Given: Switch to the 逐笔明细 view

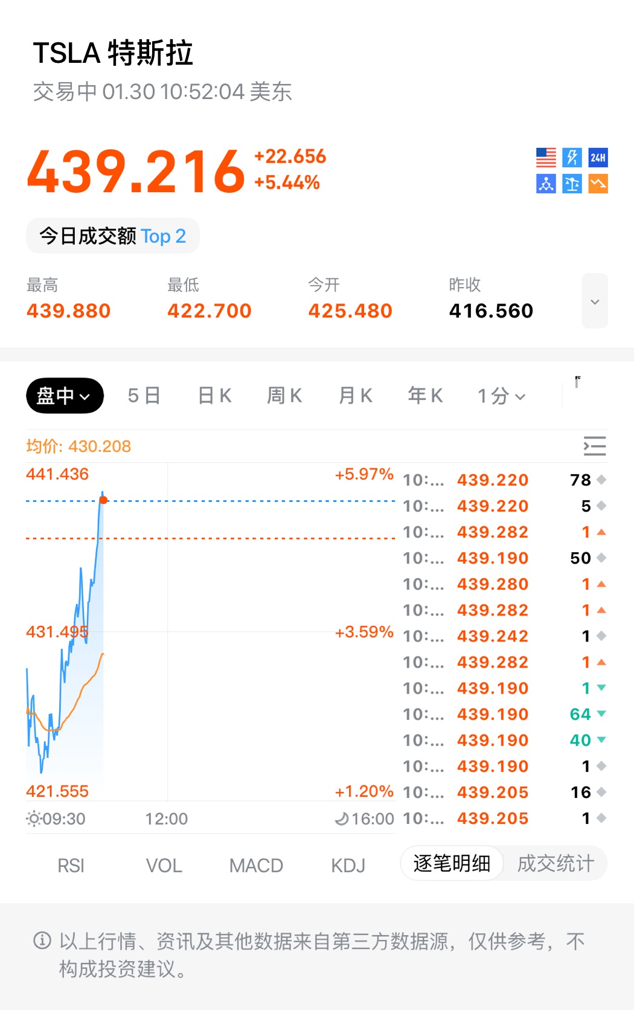Looking at the screenshot, I should click(x=452, y=864).
